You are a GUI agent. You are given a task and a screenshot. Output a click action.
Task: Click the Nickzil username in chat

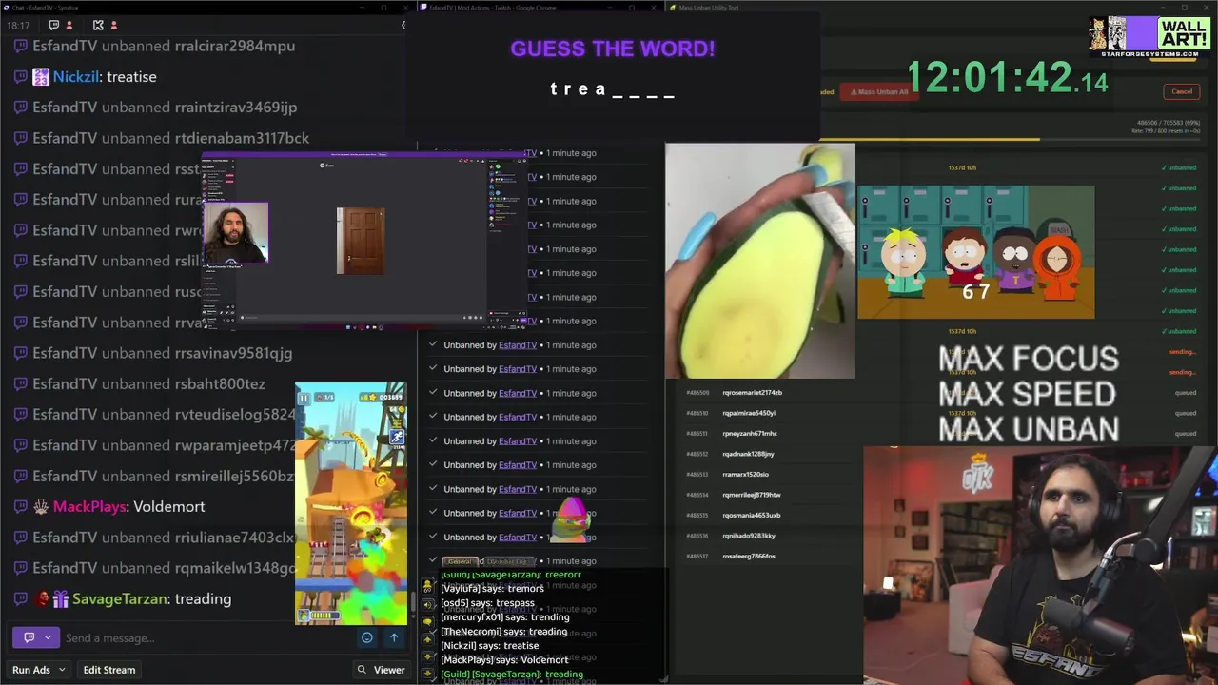pos(76,77)
